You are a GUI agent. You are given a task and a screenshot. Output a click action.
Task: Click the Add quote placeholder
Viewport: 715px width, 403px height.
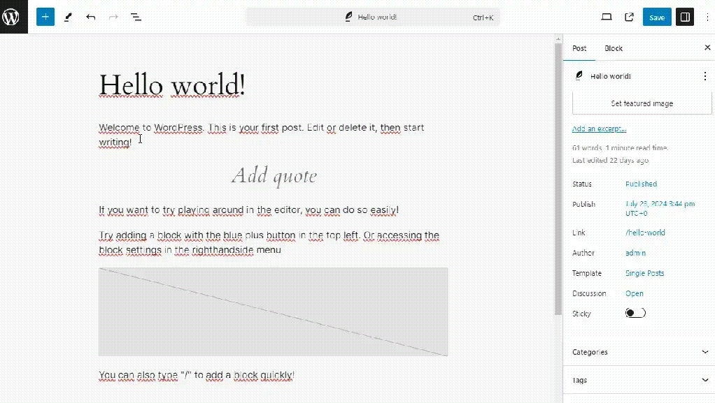[274, 176]
